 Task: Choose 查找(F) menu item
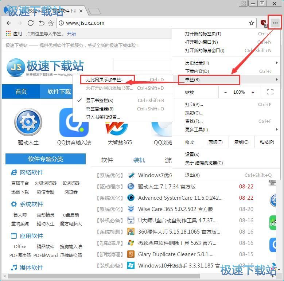click(x=226, y=121)
